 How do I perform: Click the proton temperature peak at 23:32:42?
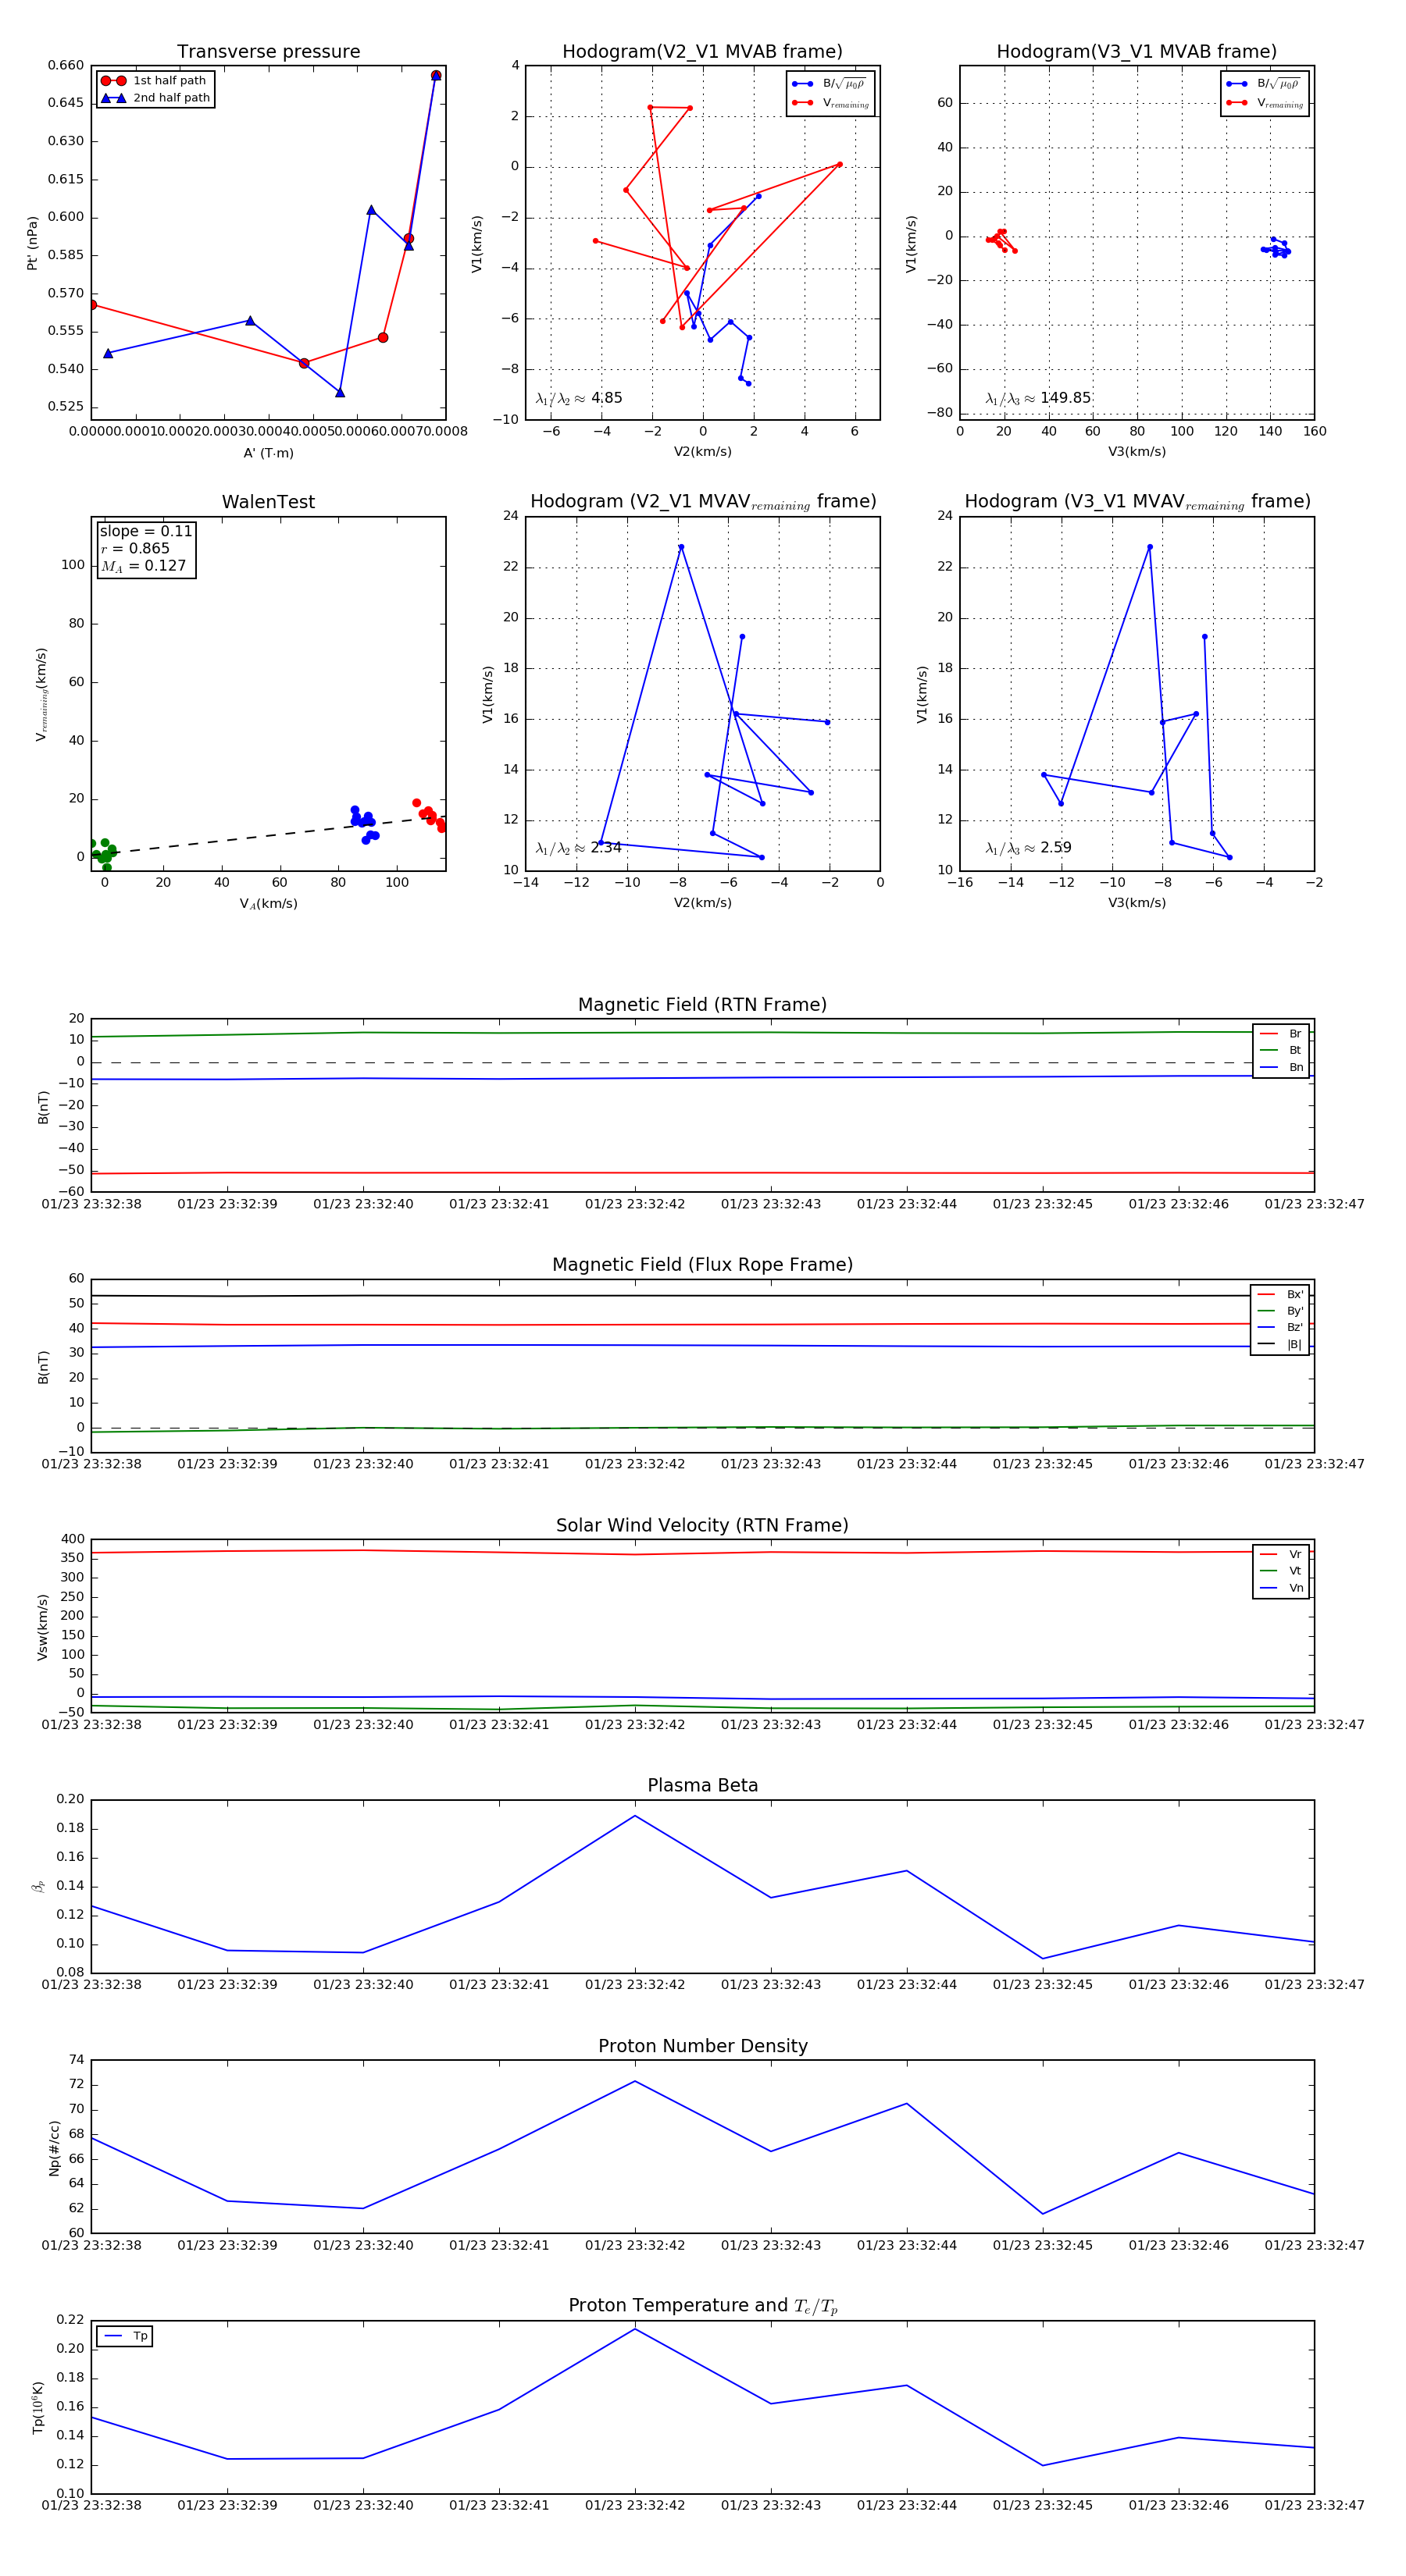click(634, 2329)
